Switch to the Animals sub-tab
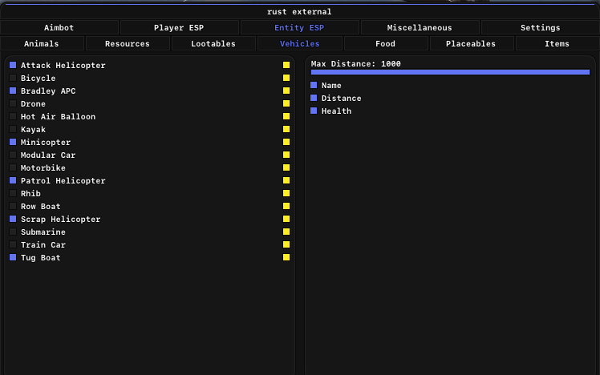This screenshot has width=600, height=375. (x=42, y=43)
